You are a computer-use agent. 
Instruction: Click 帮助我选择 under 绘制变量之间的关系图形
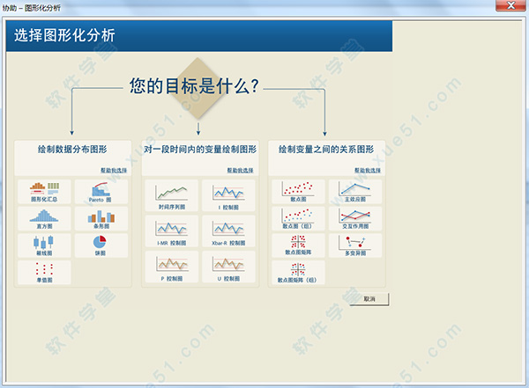(368, 171)
